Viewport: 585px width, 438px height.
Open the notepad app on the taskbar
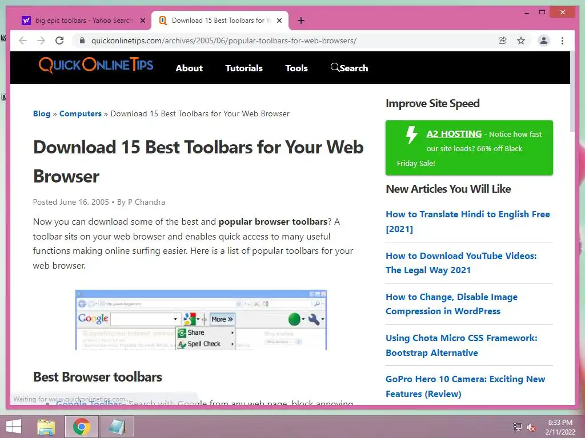[x=117, y=427]
